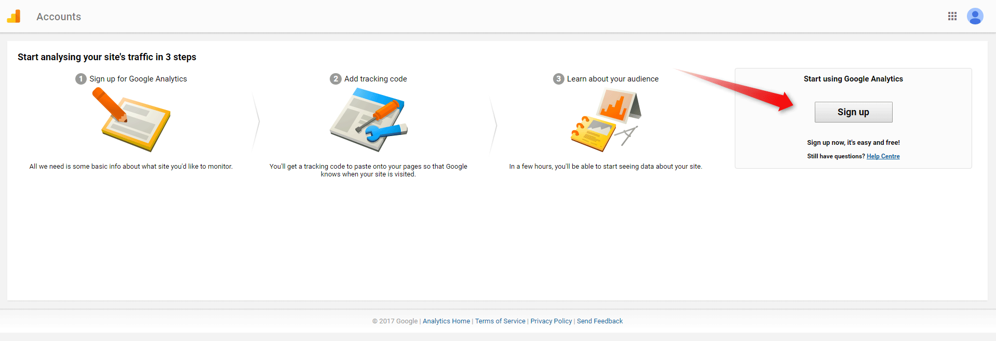
Task: Click the step 2 number badge
Action: pos(335,79)
